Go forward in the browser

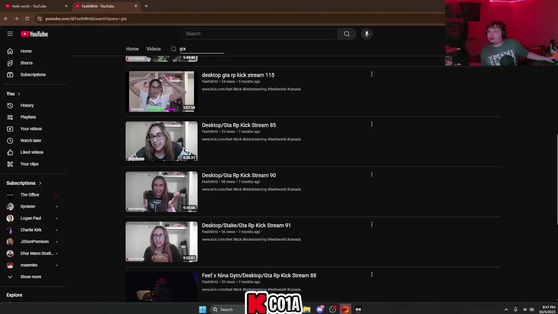click(x=16, y=18)
